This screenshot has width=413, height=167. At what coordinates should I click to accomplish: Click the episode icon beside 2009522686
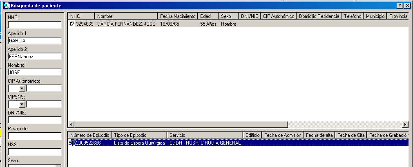coord(71,143)
